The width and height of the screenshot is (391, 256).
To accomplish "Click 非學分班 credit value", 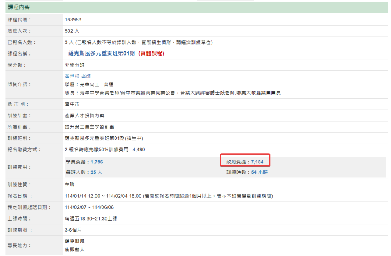I will point(74,65).
